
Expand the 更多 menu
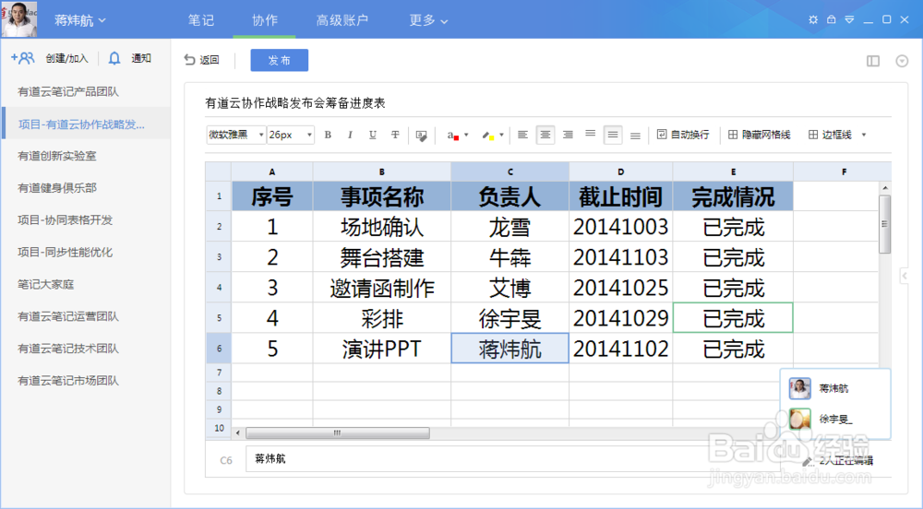pyautogui.click(x=428, y=20)
